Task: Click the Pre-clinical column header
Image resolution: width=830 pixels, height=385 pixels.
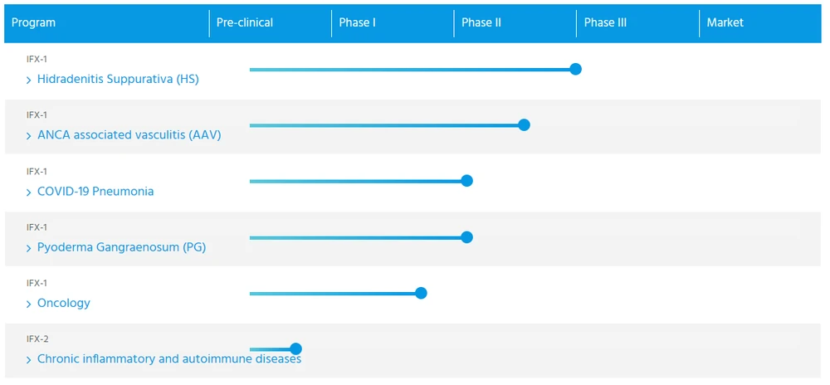Action: [245, 23]
